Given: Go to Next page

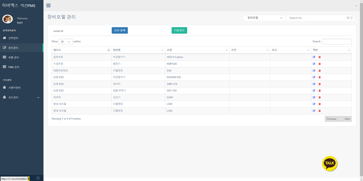Looking at the screenshot, I should pos(347,119).
